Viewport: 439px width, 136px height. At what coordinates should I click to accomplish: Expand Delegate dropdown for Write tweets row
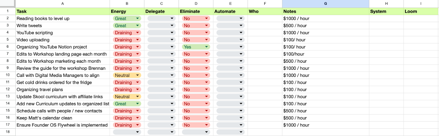161,26
